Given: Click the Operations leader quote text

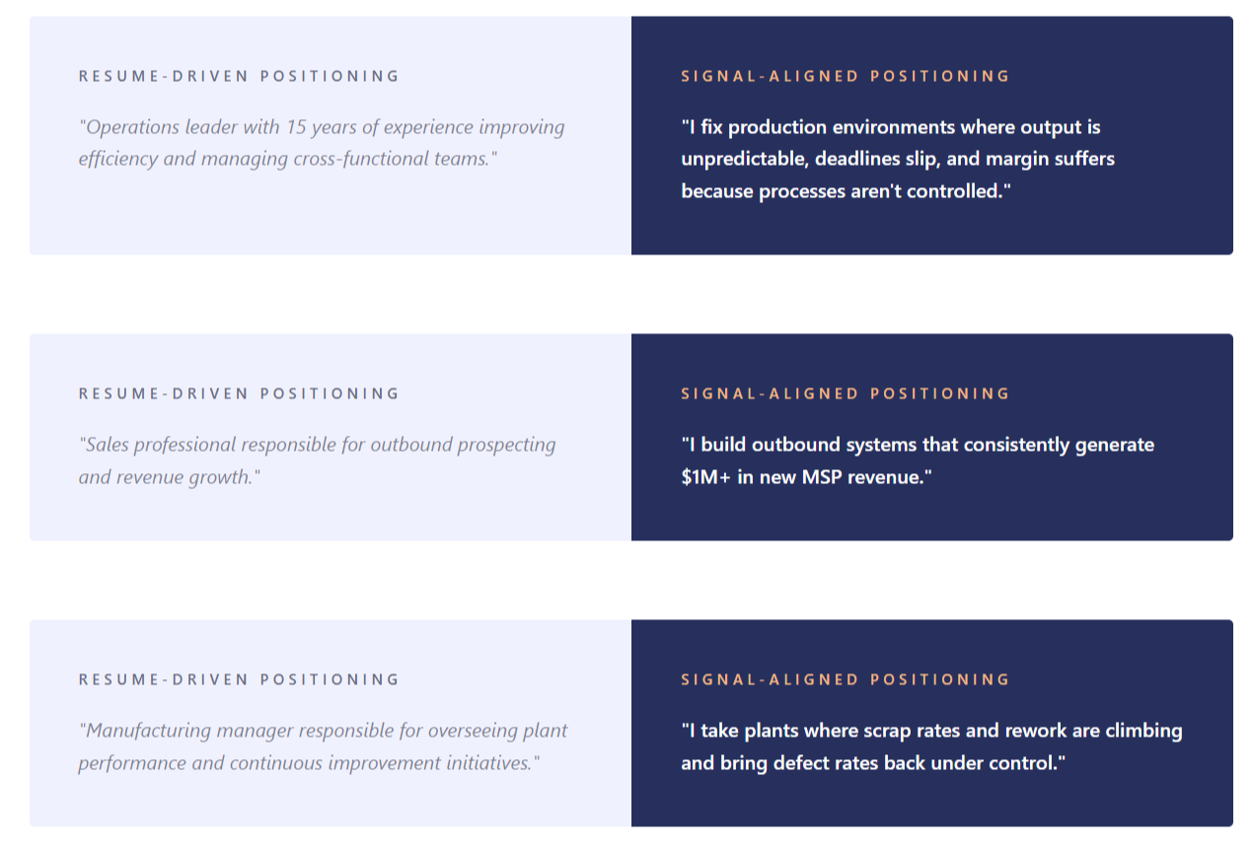Looking at the screenshot, I should coord(322,142).
